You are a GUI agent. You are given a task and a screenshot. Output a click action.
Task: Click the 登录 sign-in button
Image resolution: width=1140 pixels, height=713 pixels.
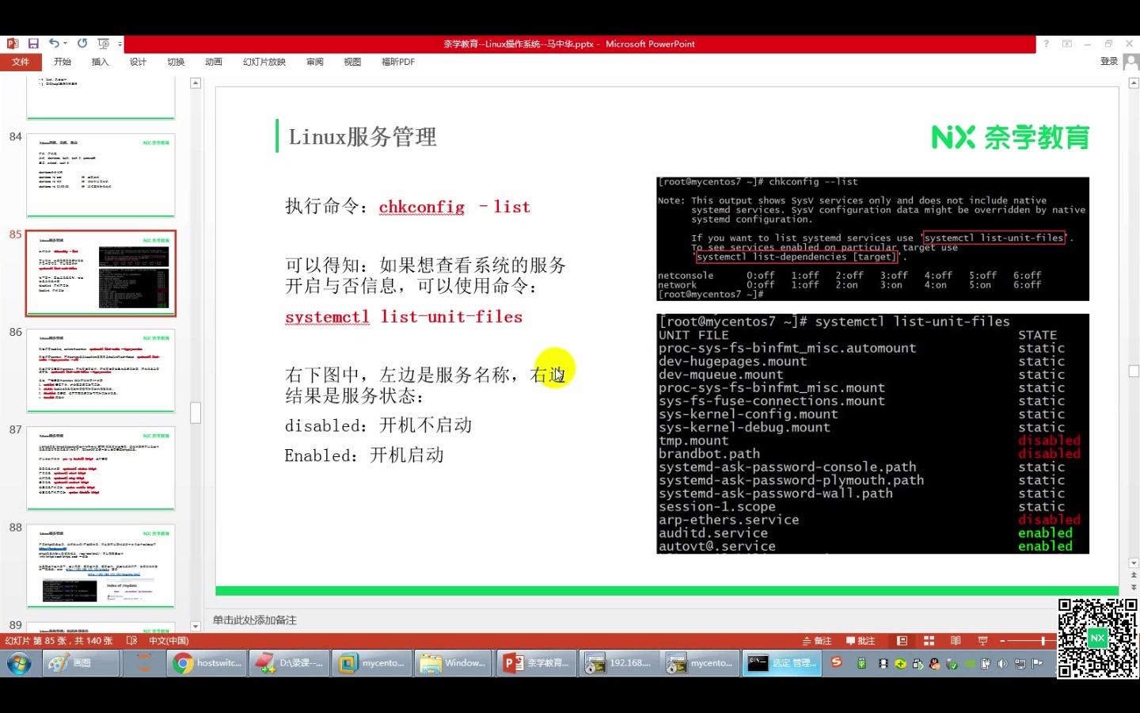click(x=1109, y=61)
